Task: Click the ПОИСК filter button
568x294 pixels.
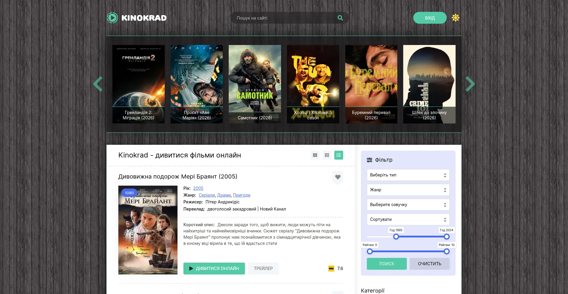Action: pyautogui.click(x=387, y=264)
